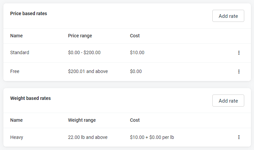Image resolution: width=254 pixels, height=150 pixels.
Task: Click the $10.00 + $0.00 per lb cost
Action: pyautogui.click(x=152, y=137)
